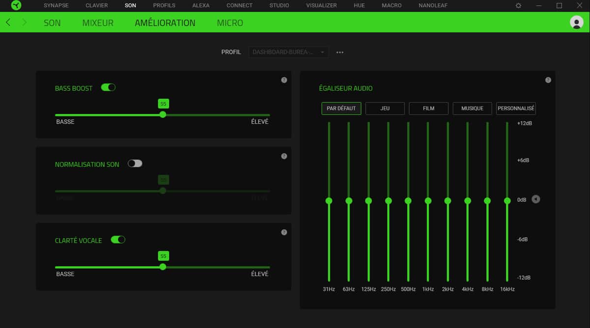Click the 500Hz equalizer band handle
This screenshot has height=328, width=590.
[x=408, y=200]
